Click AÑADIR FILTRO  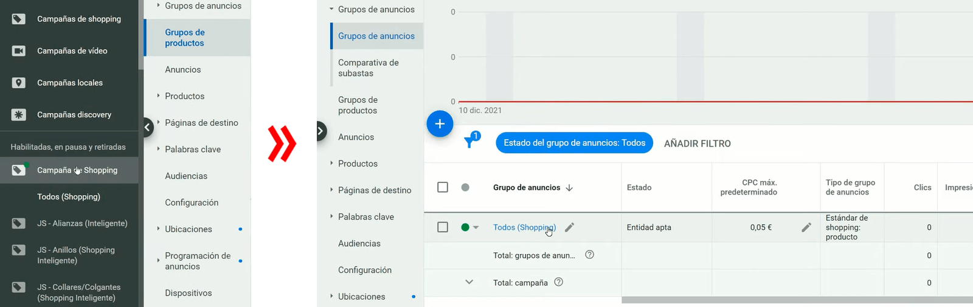point(698,143)
